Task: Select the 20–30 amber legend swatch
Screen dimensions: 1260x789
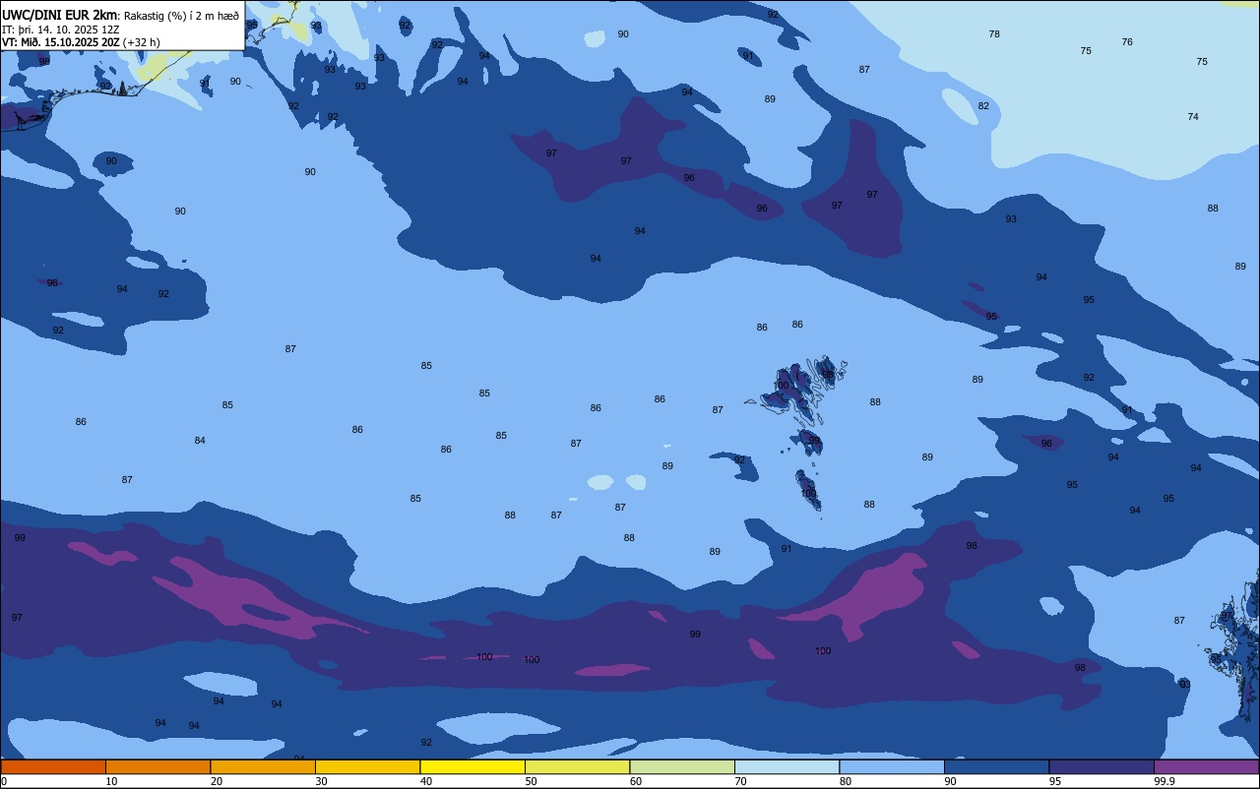Action: pyautogui.click(x=263, y=766)
